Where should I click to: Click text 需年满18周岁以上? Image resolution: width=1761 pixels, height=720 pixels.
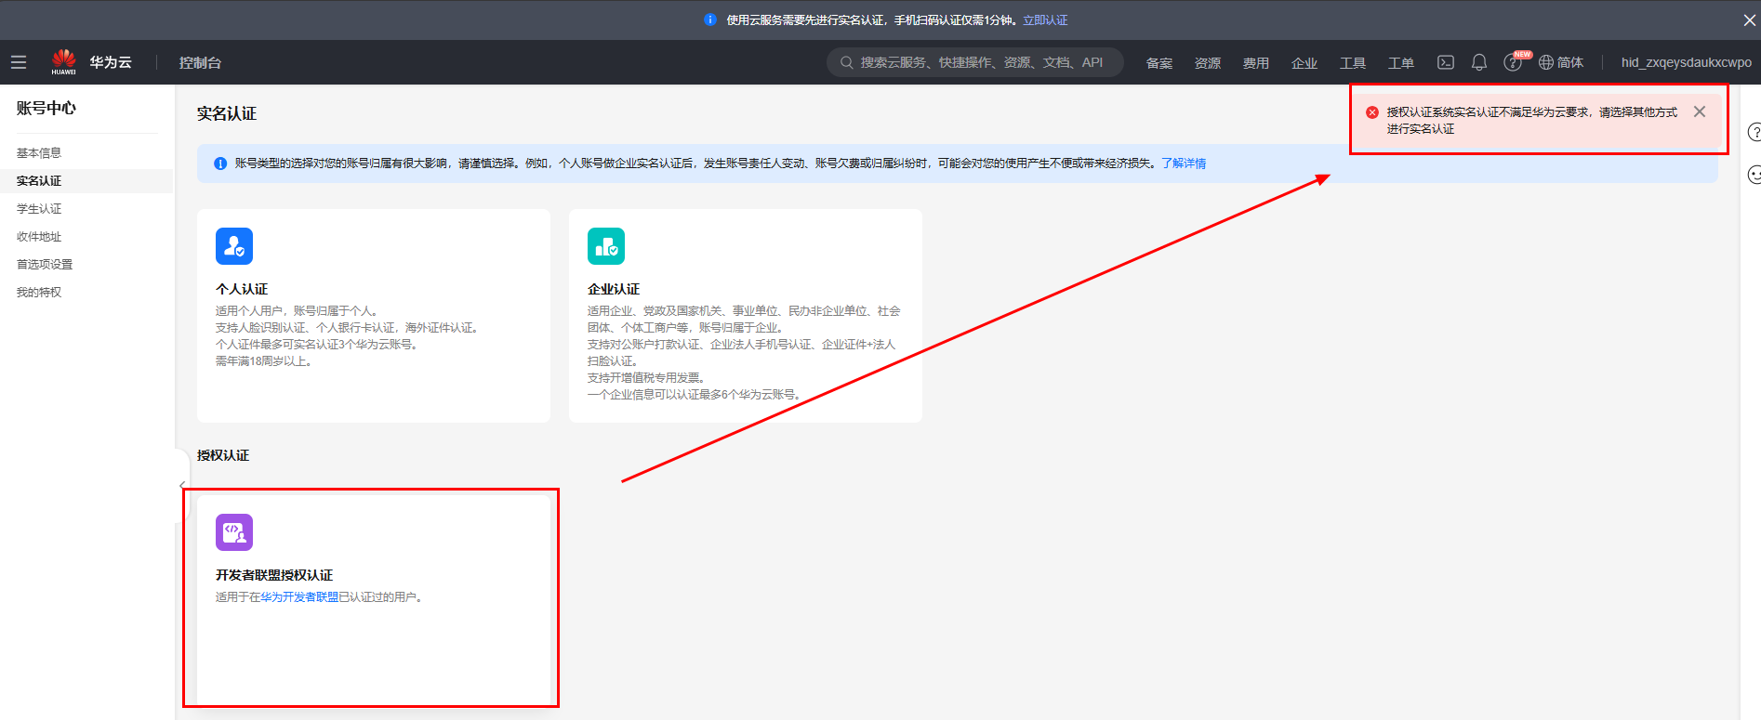(264, 361)
